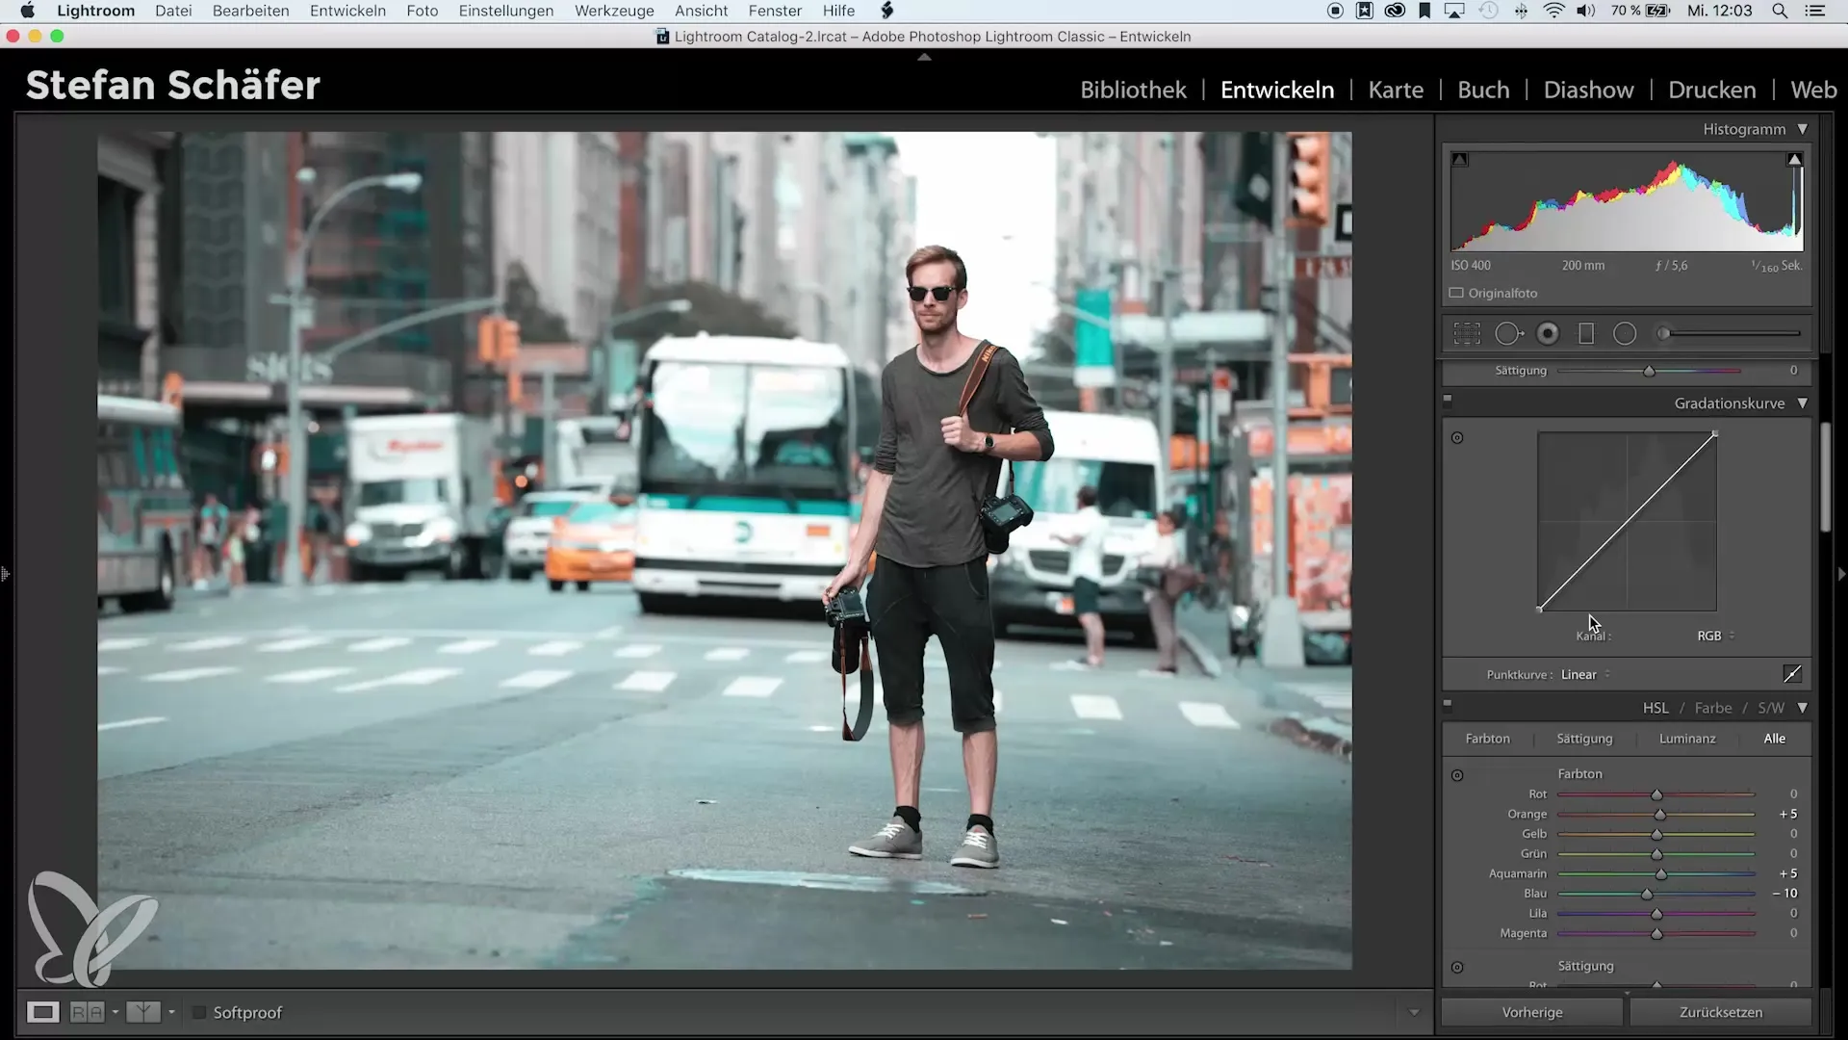Activate the Farbton targeted adjustment tool
1848x1040 pixels.
coord(1457,775)
